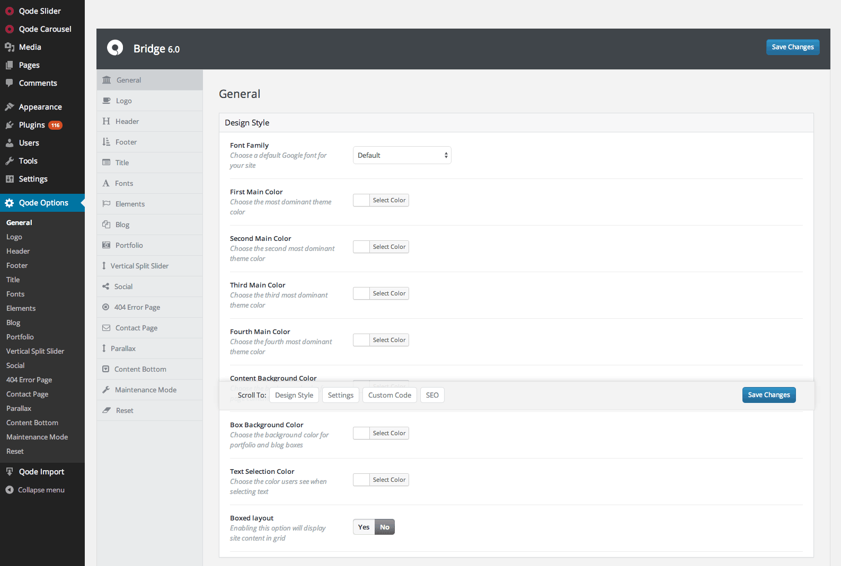
Task: Click the Blog icon in options panel
Action: [x=106, y=224]
